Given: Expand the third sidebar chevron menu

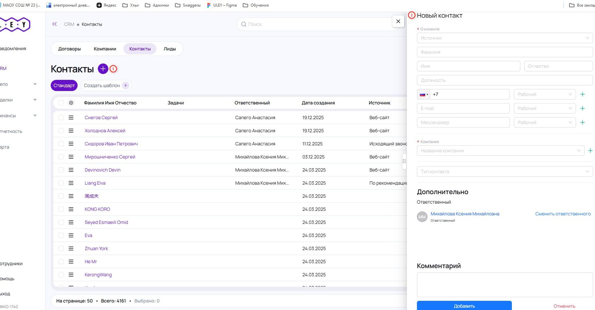Looking at the screenshot, I should click(35, 115).
